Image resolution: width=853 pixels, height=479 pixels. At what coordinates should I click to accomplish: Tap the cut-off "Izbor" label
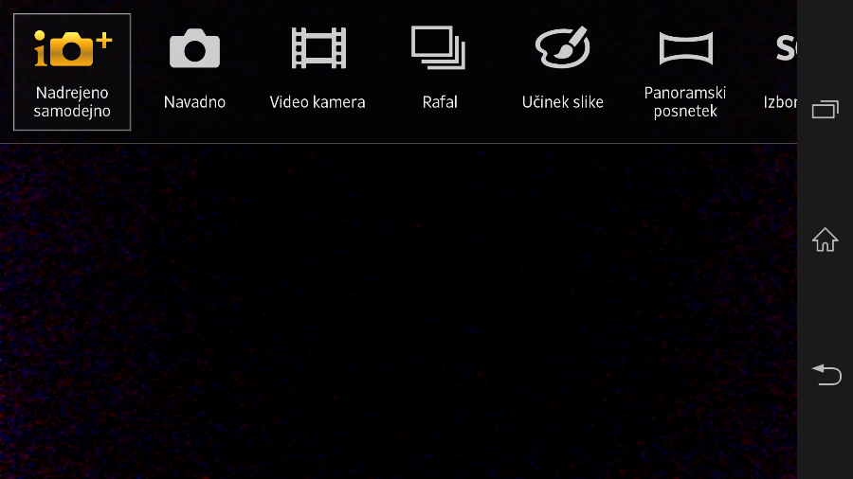click(x=780, y=102)
